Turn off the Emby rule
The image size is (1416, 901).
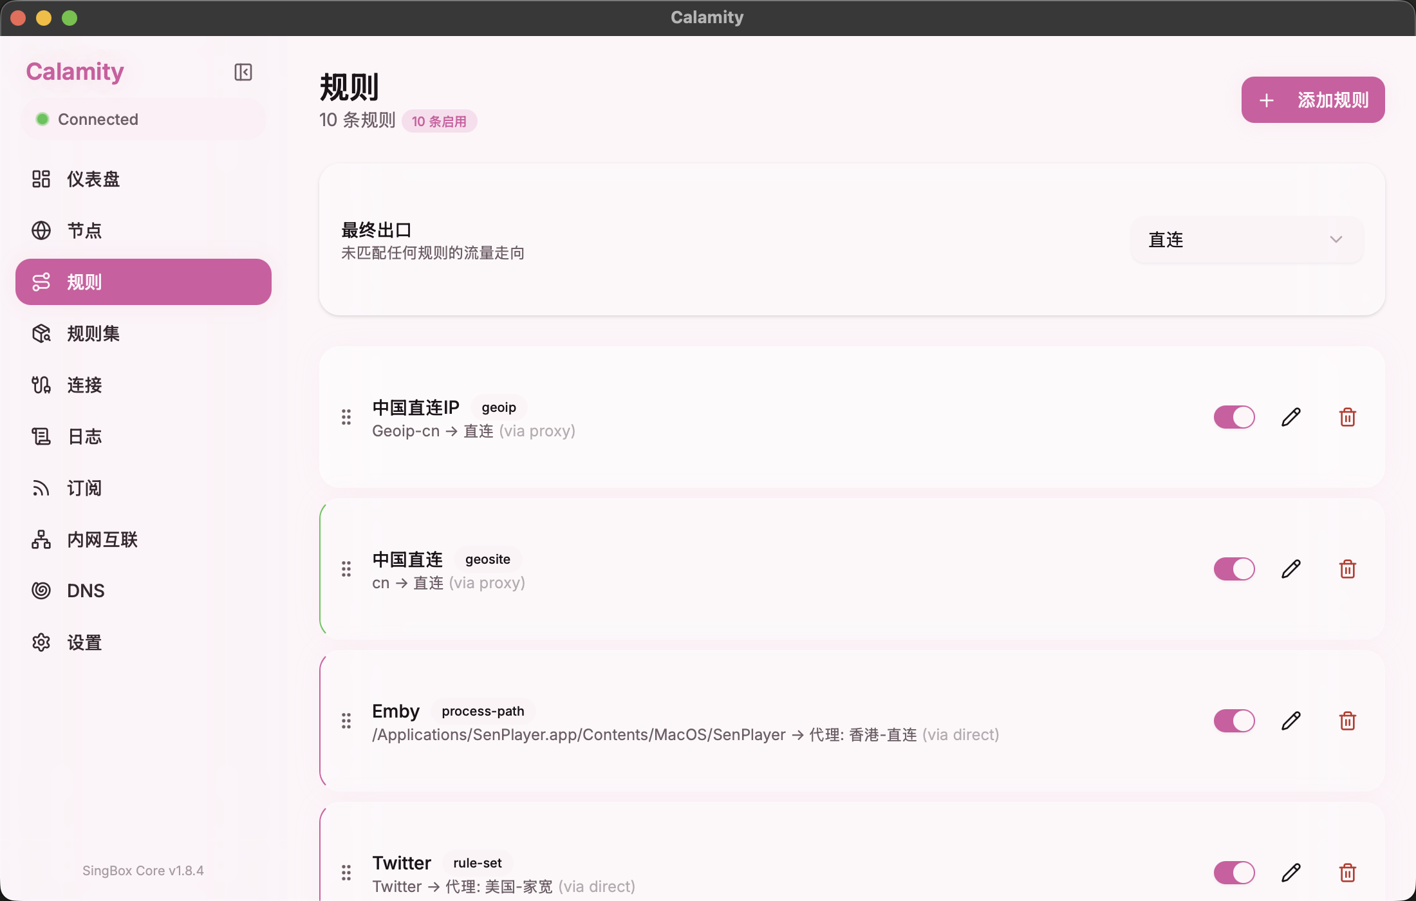[1234, 721]
